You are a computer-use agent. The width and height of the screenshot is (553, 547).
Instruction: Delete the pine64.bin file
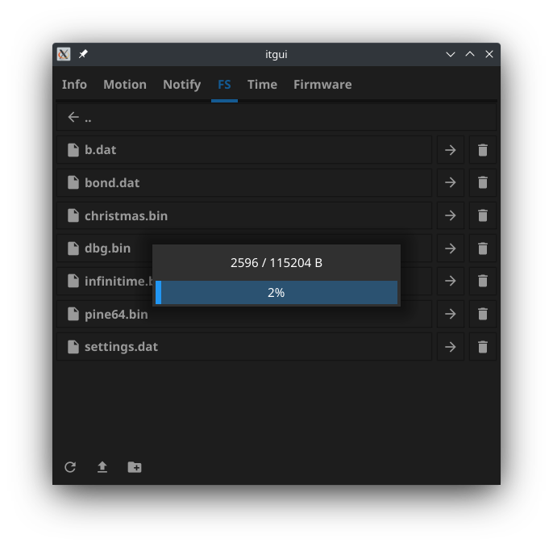click(x=483, y=314)
